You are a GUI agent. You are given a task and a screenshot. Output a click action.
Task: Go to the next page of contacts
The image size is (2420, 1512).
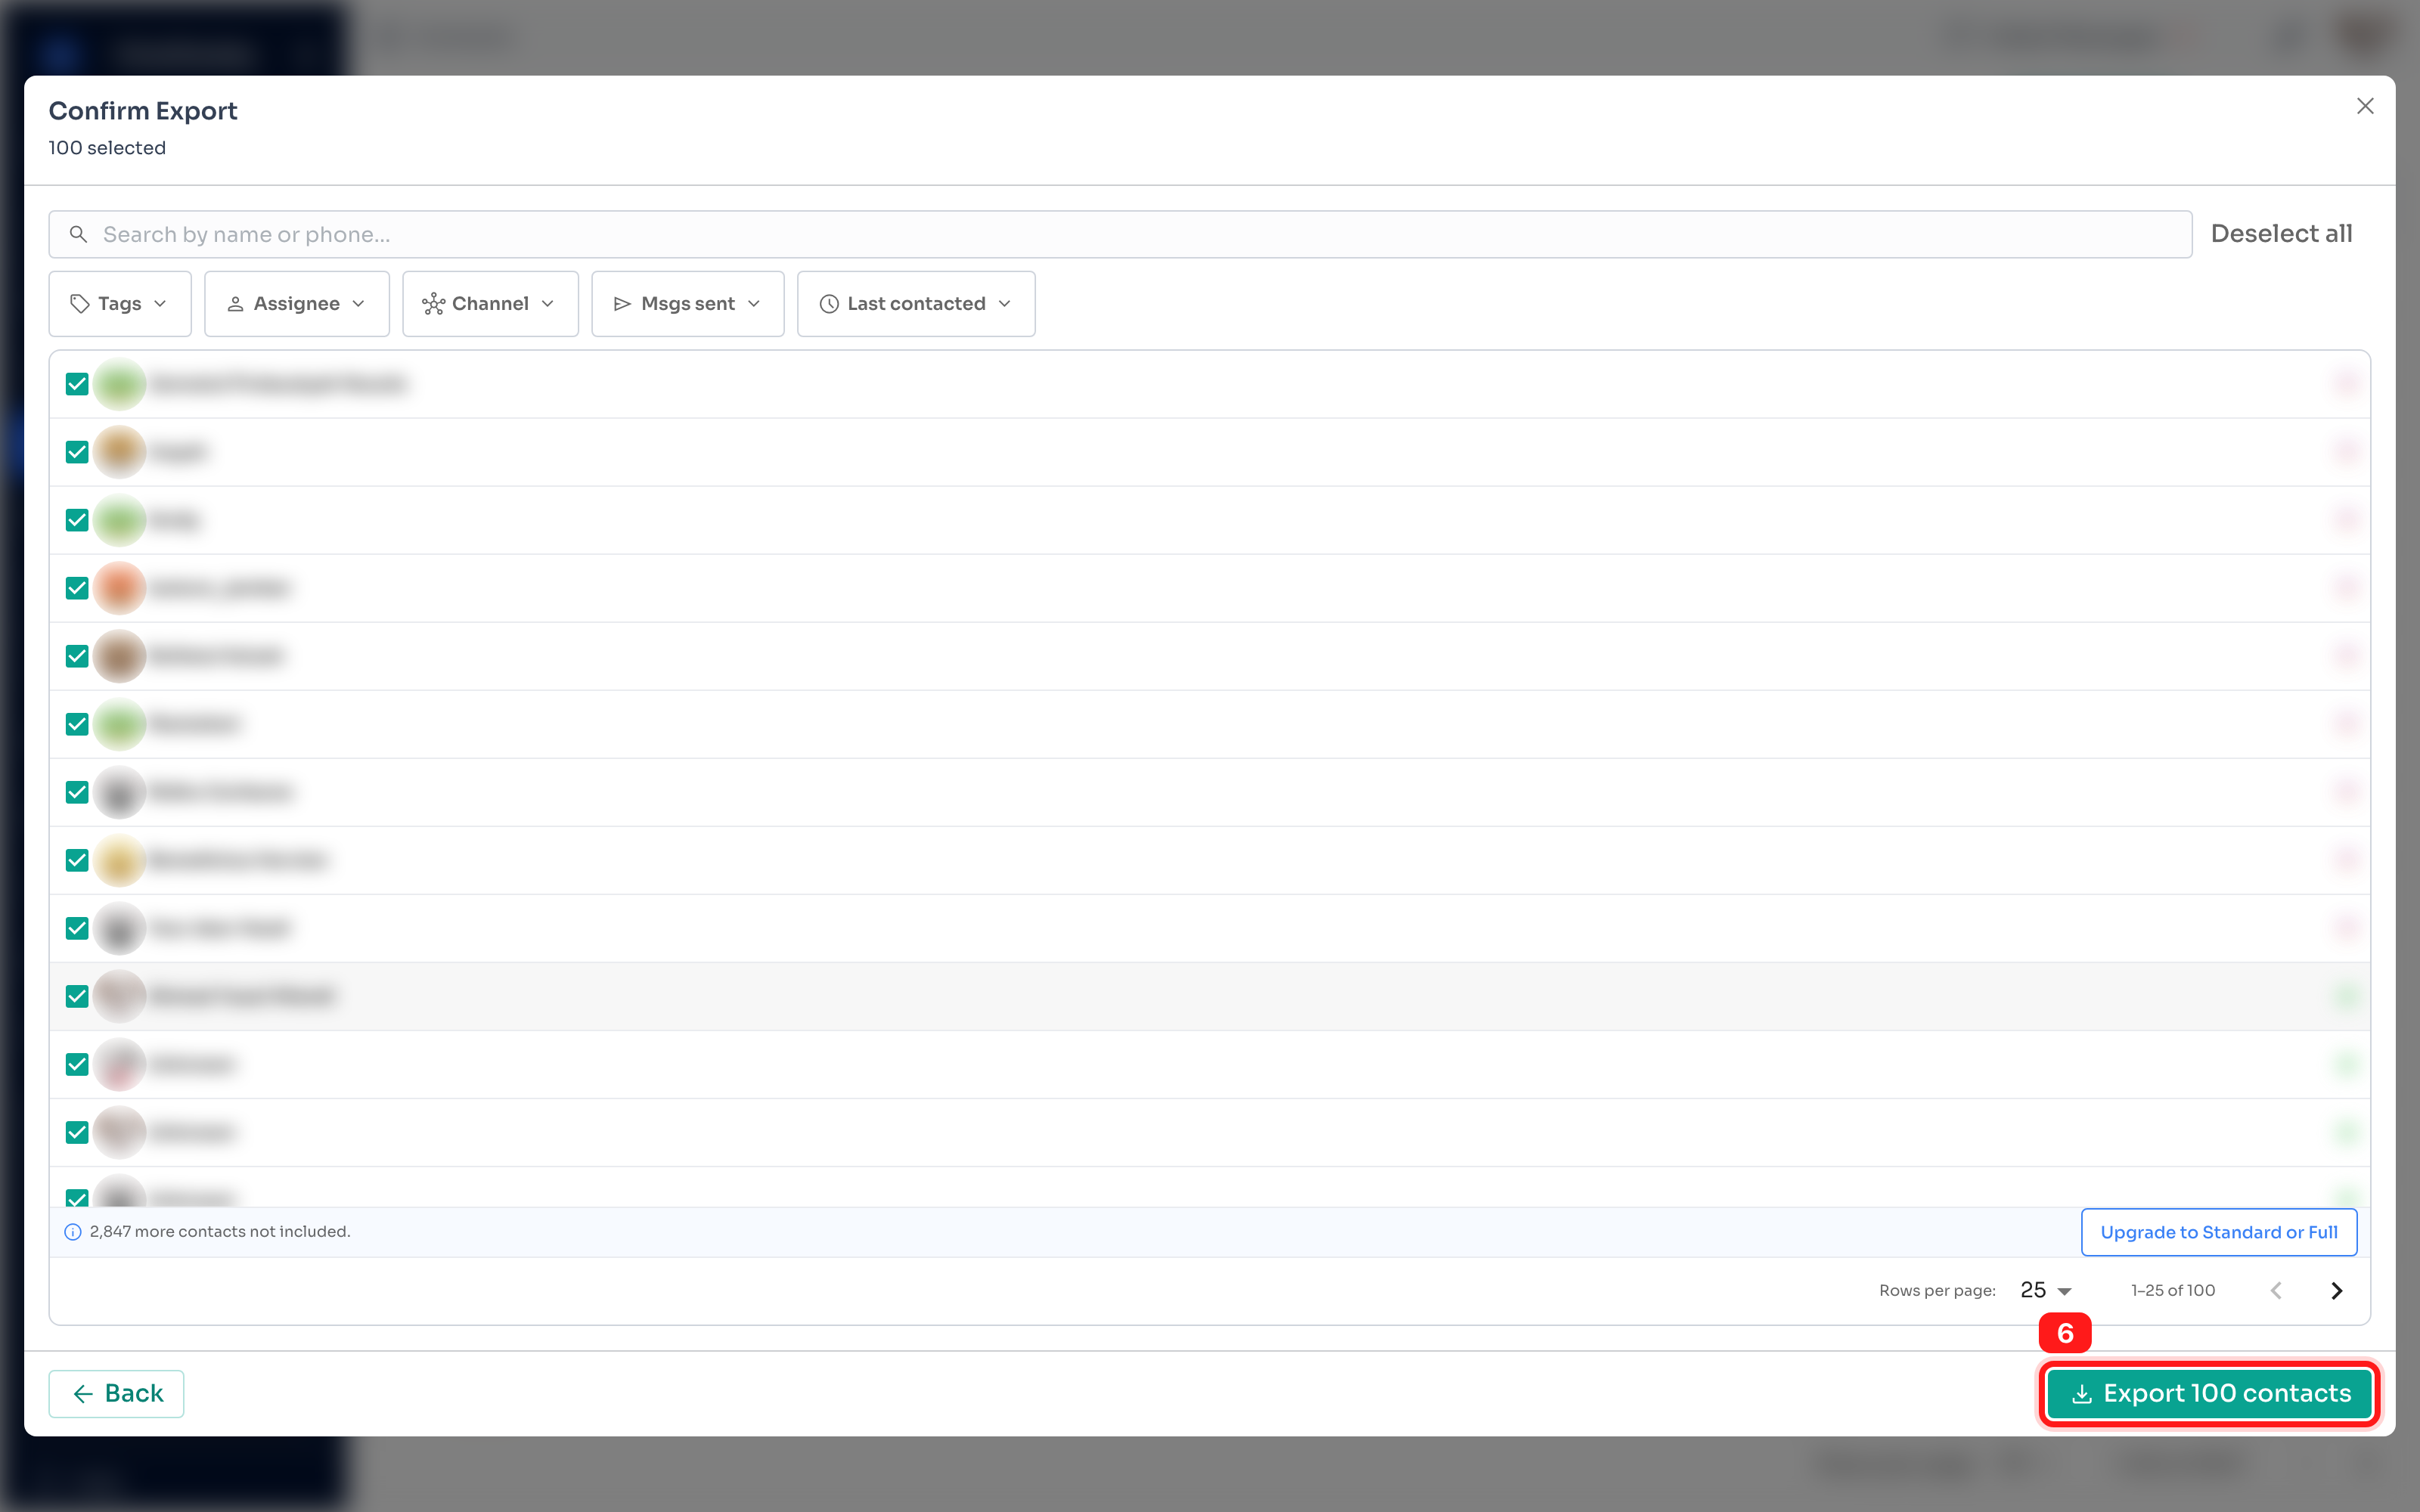point(2336,1290)
